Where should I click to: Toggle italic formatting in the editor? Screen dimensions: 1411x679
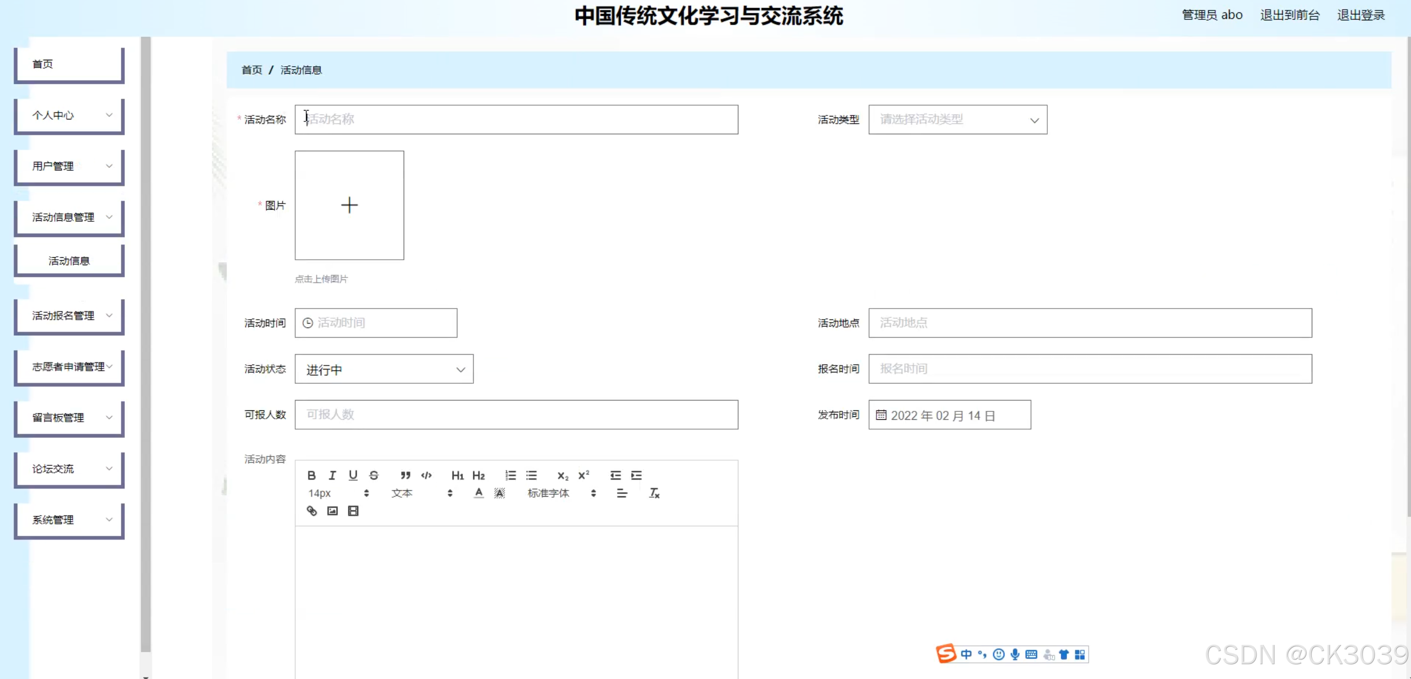tap(332, 475)
